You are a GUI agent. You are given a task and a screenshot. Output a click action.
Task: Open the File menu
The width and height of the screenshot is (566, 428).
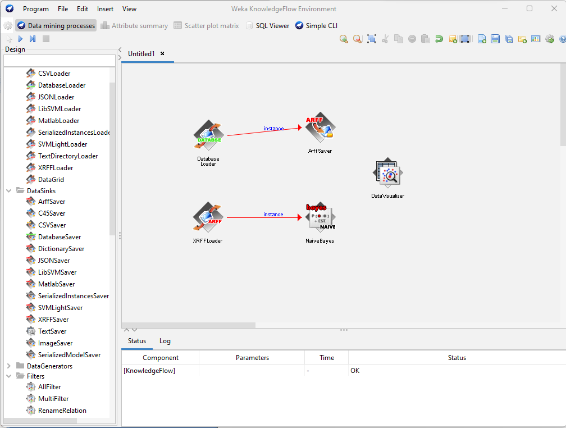[x=63, y=8]
